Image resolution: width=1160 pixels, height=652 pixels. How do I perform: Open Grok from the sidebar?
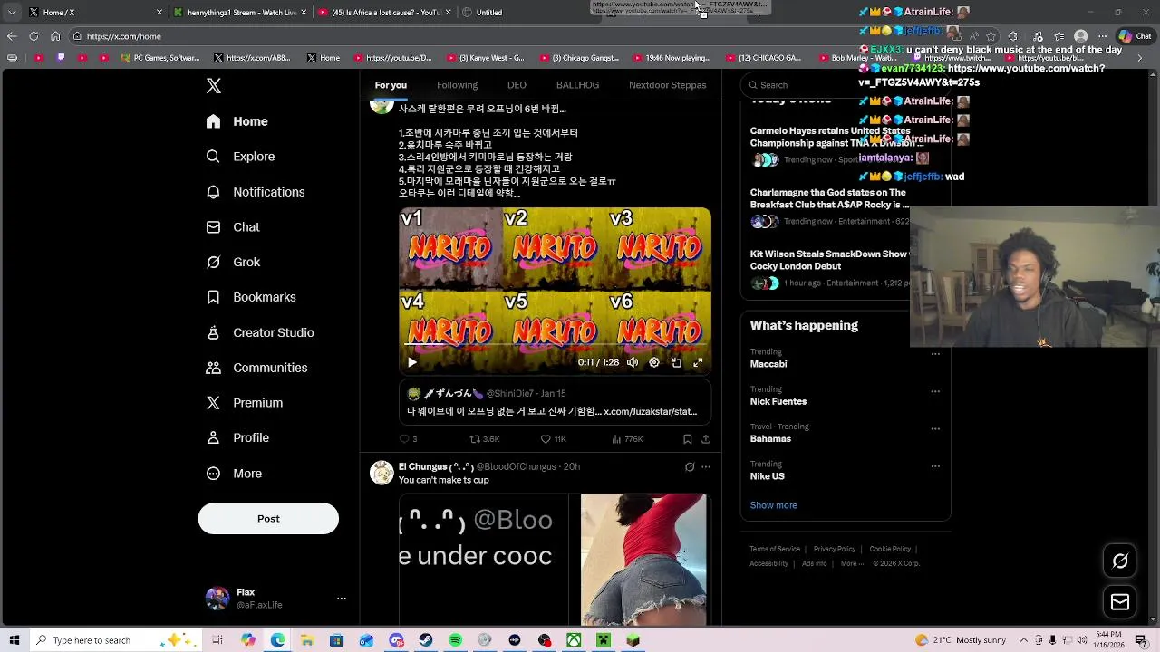click(233, 263)
